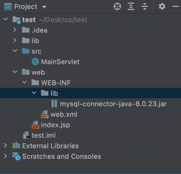The width and height of the screenshot is (181, 174).
Task: Click the mysql-connector jar archive icon
Action: click(x=54, y=104)
